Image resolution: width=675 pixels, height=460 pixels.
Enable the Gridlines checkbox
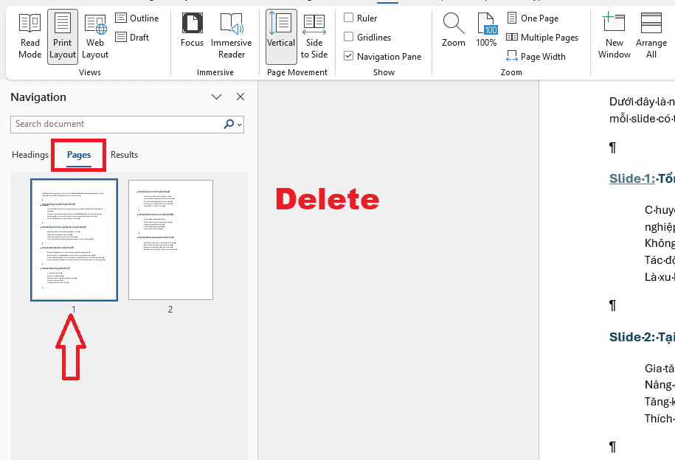click(x=349, y=37)
